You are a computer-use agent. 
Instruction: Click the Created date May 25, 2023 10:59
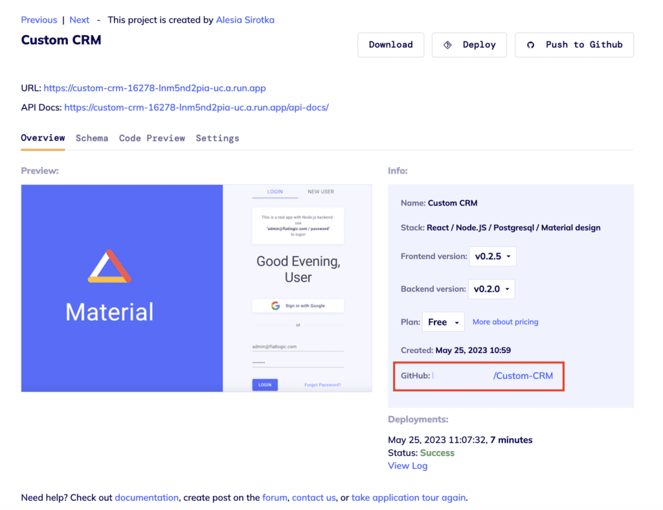(x=473, y=351)
